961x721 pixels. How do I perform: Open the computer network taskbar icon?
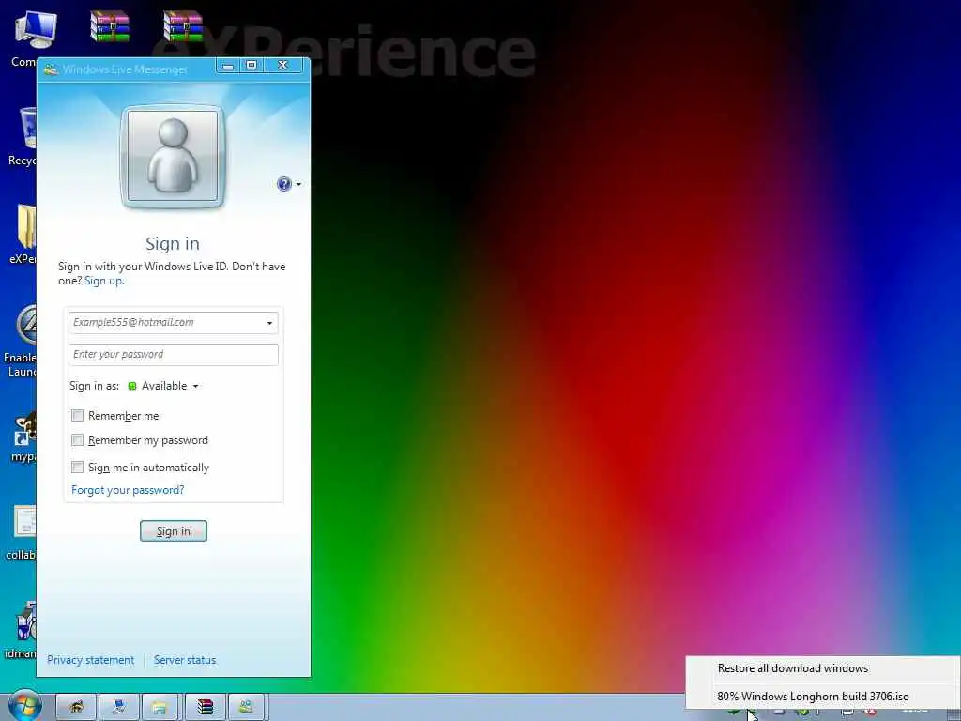click(x=119, y=708)
